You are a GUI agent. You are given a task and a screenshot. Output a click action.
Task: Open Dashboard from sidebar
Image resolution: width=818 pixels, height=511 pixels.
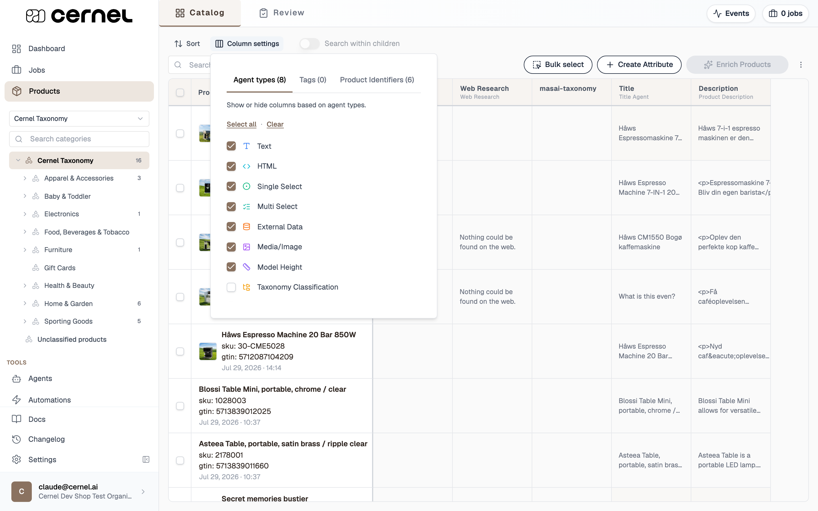(x=47, y=49)
